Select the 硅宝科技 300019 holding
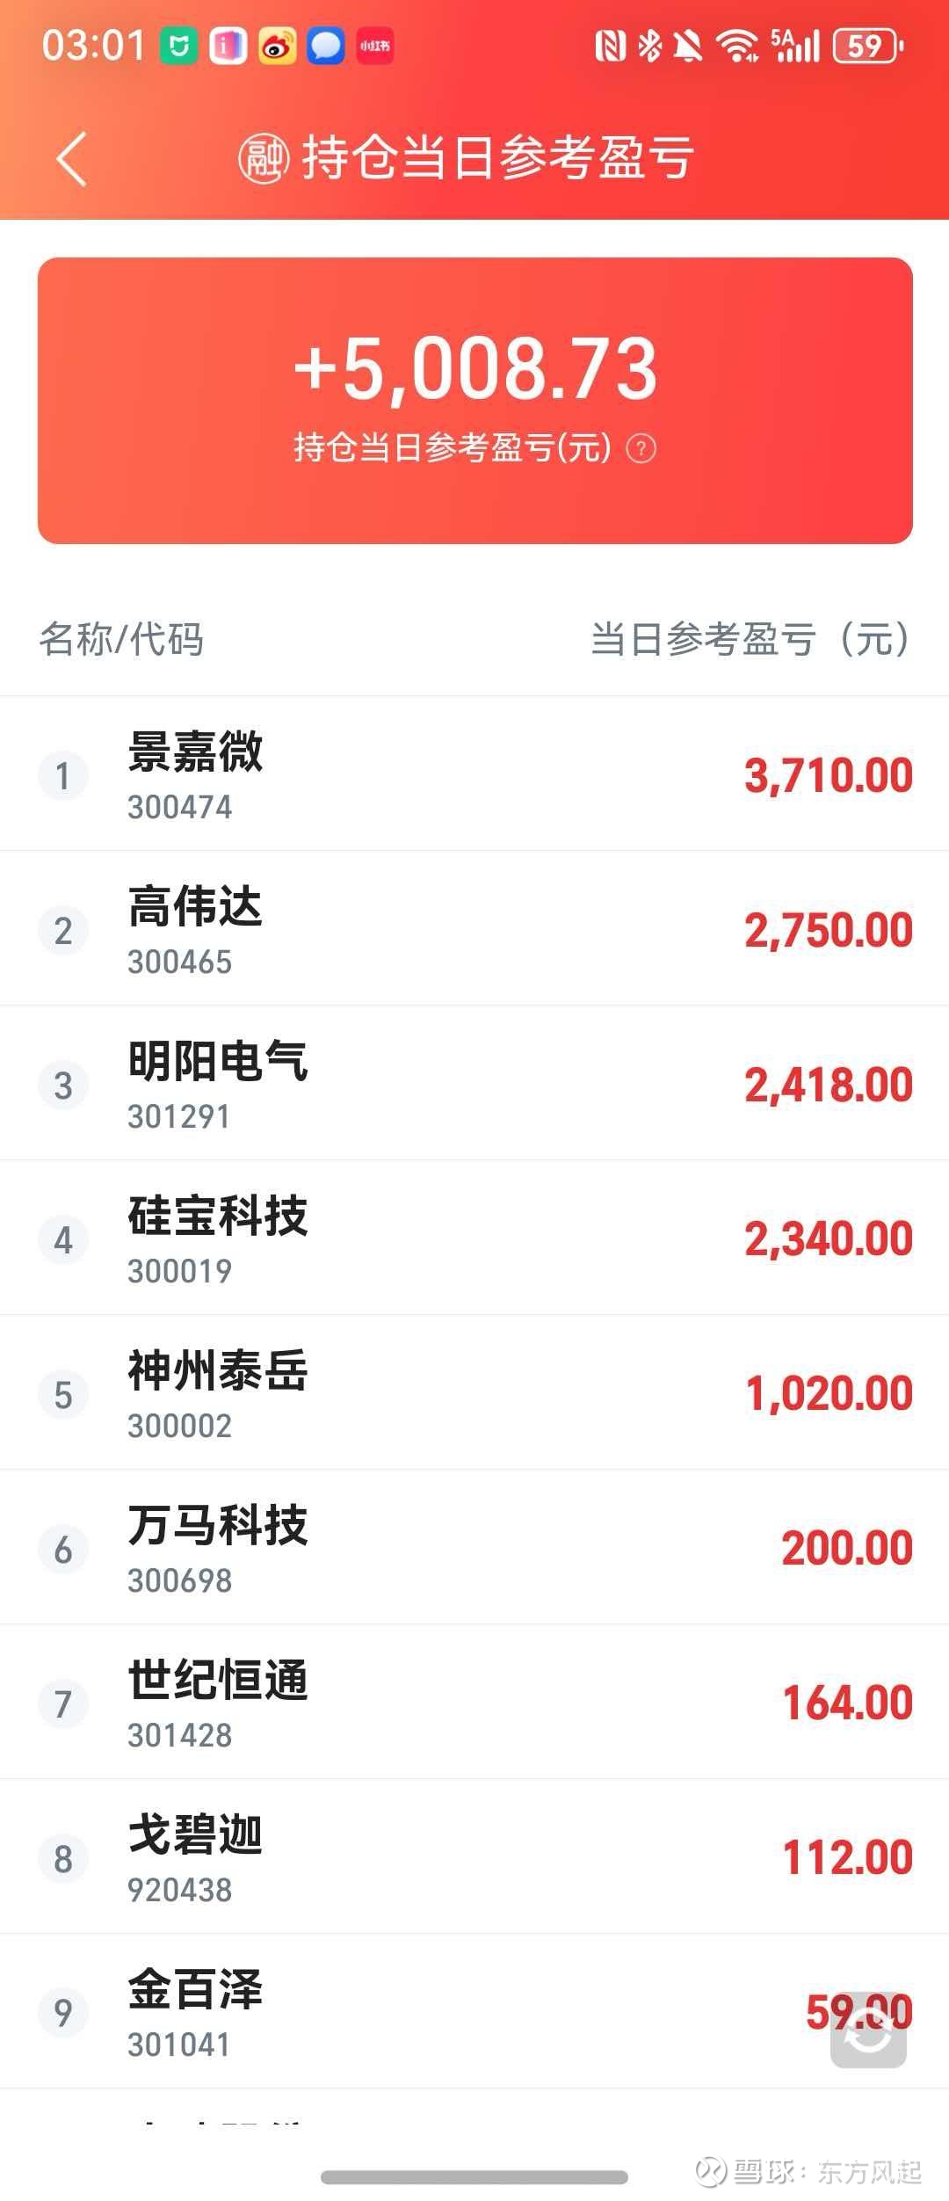The image size is (949, 2201). click(x=474, y=1239)
